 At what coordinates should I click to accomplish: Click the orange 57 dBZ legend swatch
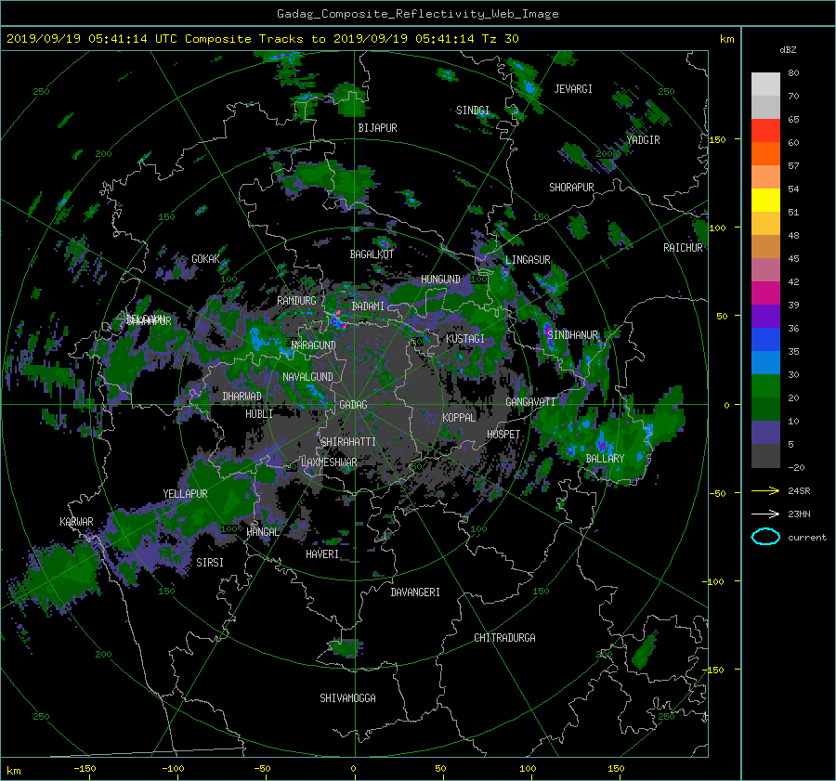[x=765, y=154]
